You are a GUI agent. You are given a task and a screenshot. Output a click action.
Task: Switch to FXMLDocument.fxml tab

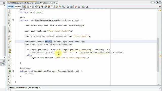(x=47, y=3)
